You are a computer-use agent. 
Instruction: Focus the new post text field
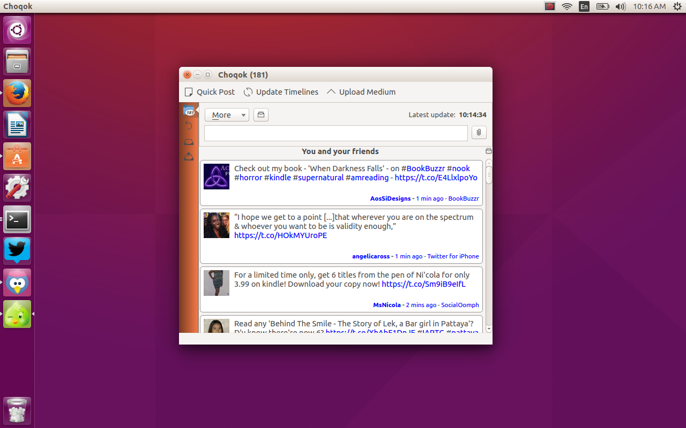336,133
